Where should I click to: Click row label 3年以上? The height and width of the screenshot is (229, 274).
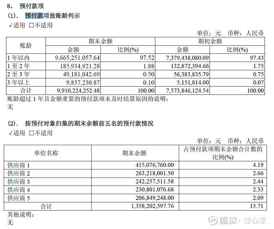pos(18,82)
